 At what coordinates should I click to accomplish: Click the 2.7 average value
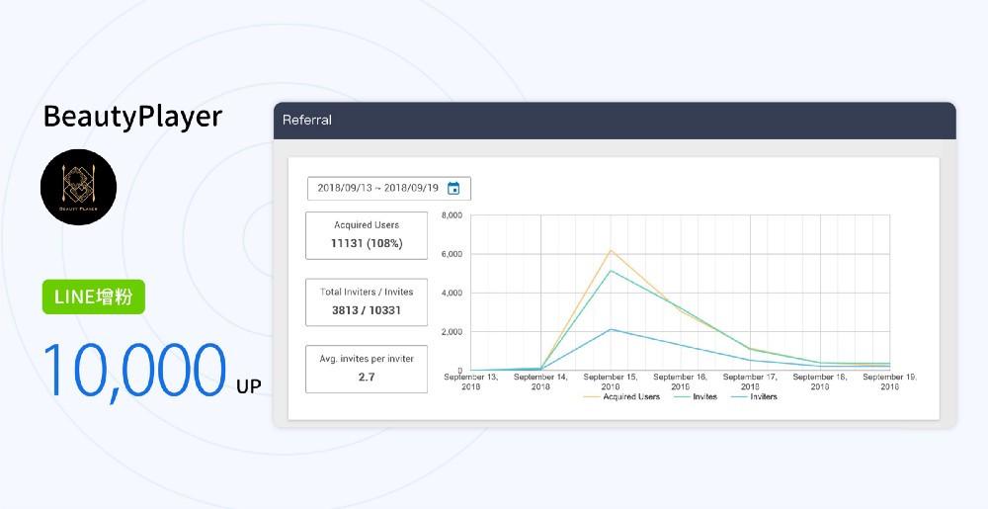pyautogui.click(x=367, y=377)
